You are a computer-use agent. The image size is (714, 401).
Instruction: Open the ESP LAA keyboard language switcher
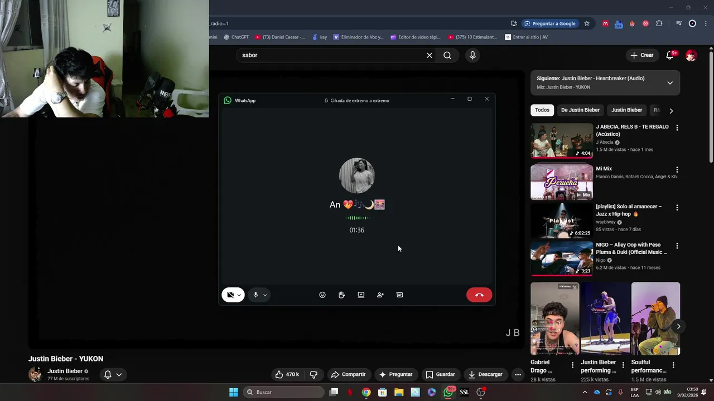(635, 392)
